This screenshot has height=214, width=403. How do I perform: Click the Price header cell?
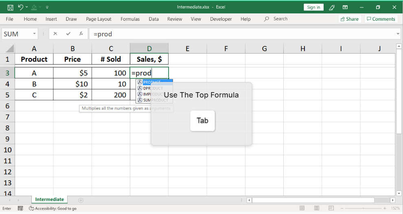coord(72,59)
